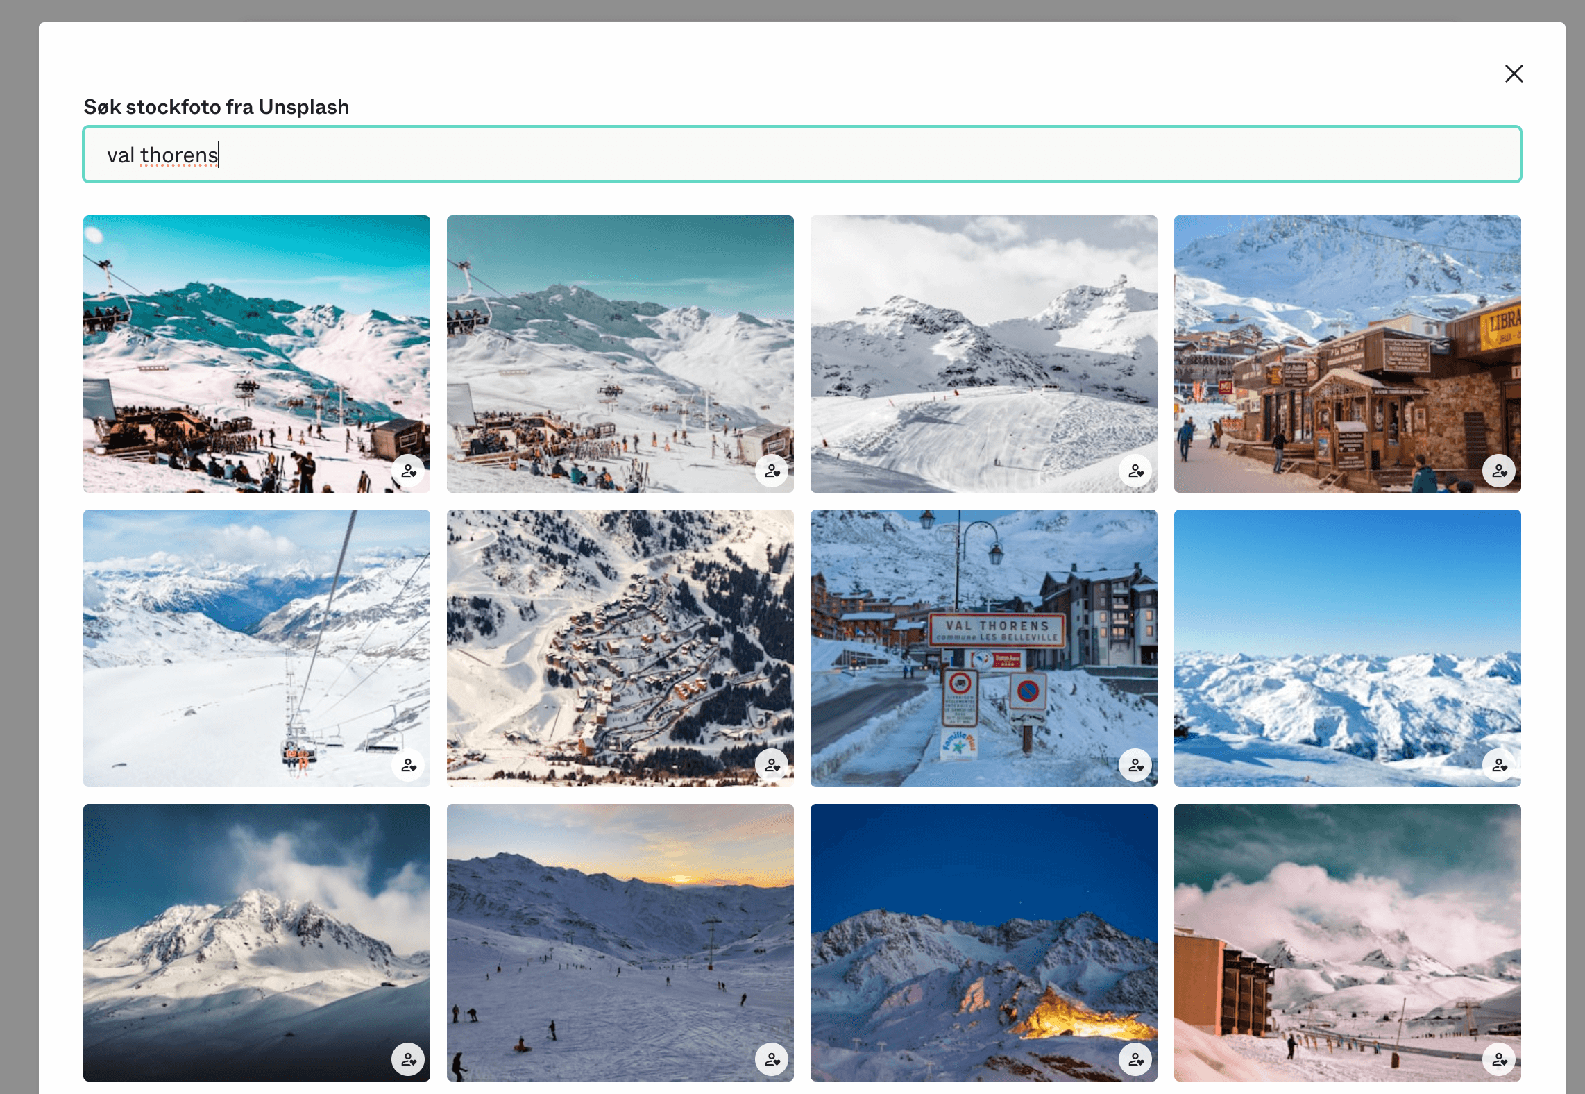Click the attribution icon on the village shopping street photo
This screenshot has width=1585, height=1094.
1500,471
